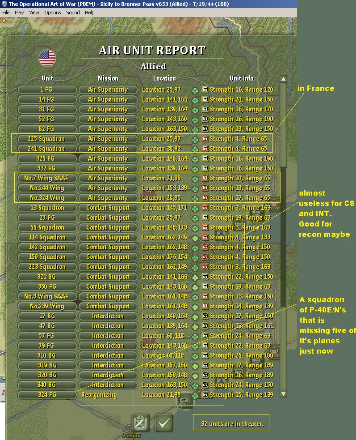Screen dimensions: 356x440
Task: Click Air Superiority mission for 14 FG
Action: (x=108, y=99)
